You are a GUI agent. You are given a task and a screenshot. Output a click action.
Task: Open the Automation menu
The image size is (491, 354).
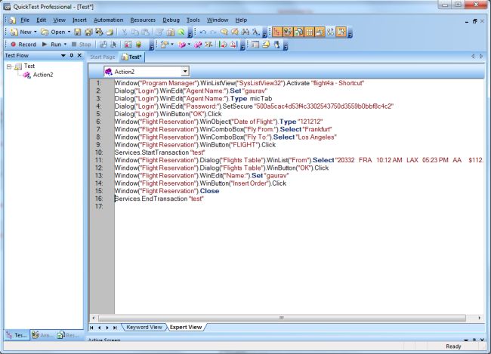pos(108,20)
